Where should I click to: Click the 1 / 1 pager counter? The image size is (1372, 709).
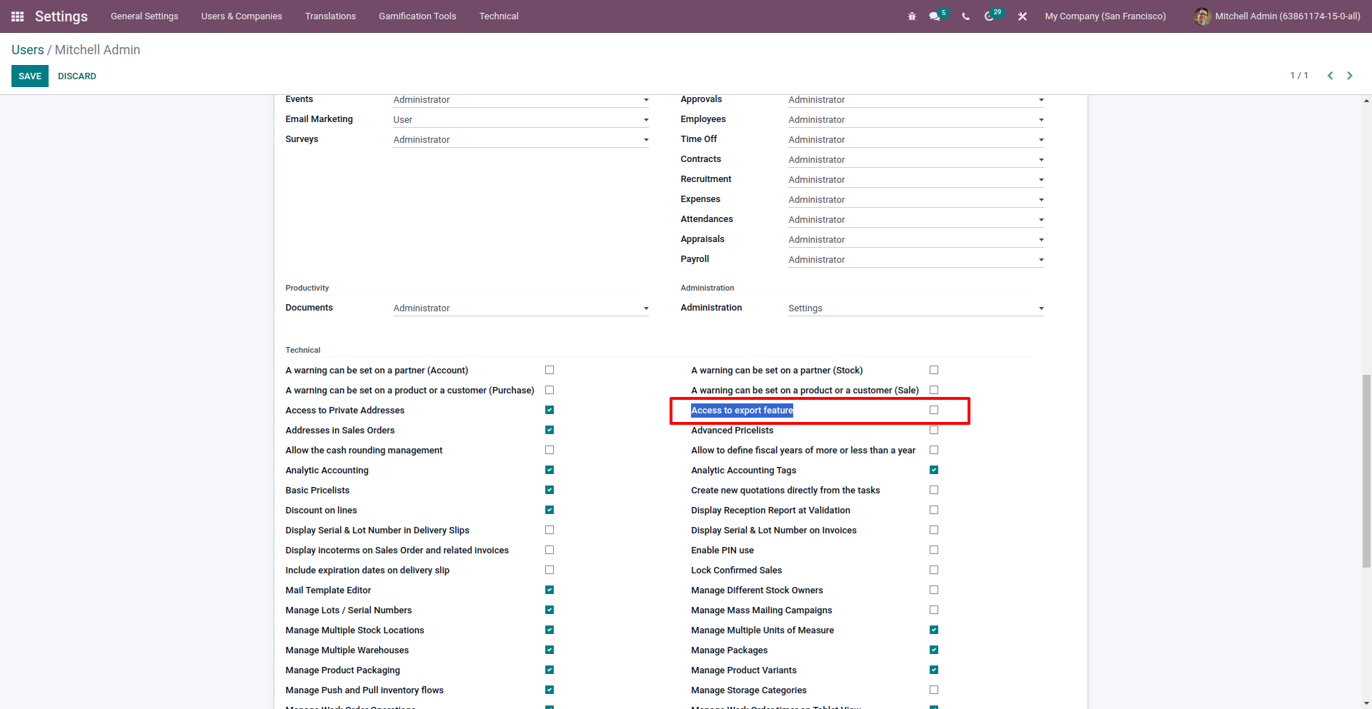(1299, 76)
